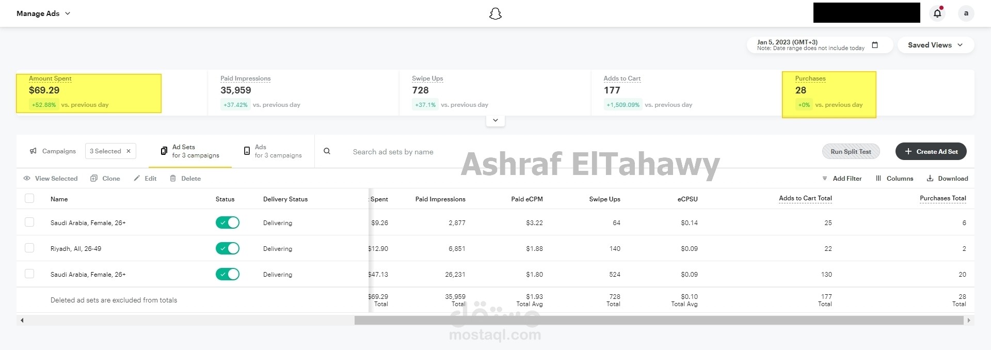991x350 pixels.
Task: Click the Run Split Test button
Action: (851, 152)
